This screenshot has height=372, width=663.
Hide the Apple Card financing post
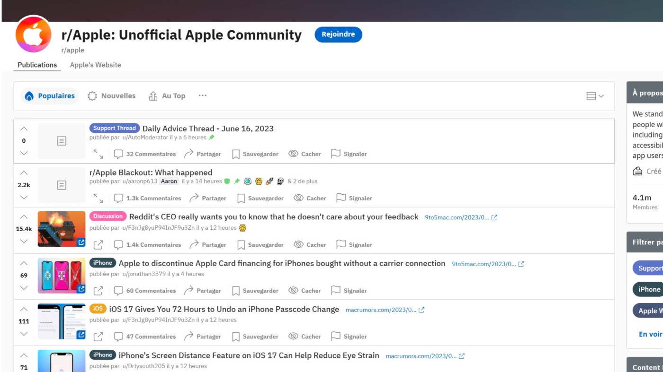tap(305, 291)
